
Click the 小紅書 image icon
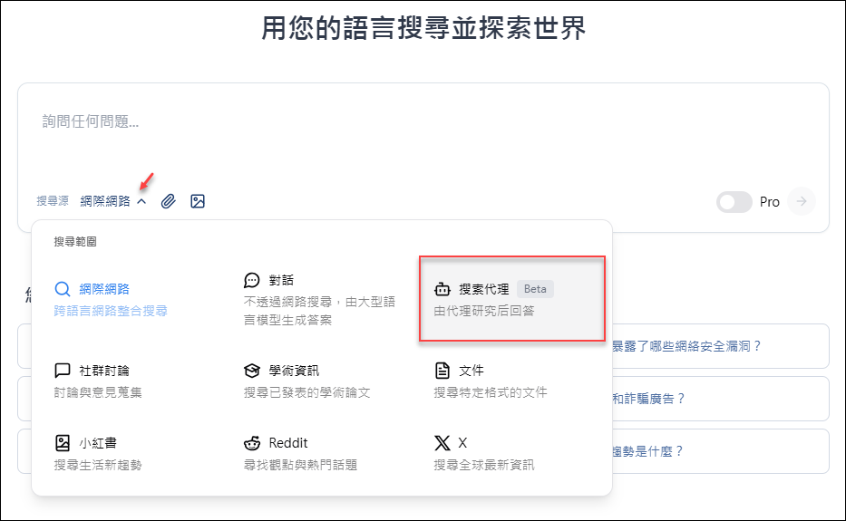tap(63, 443)
